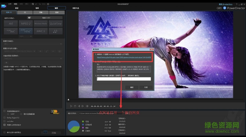Choose the MPEG-2 format button

26,23
